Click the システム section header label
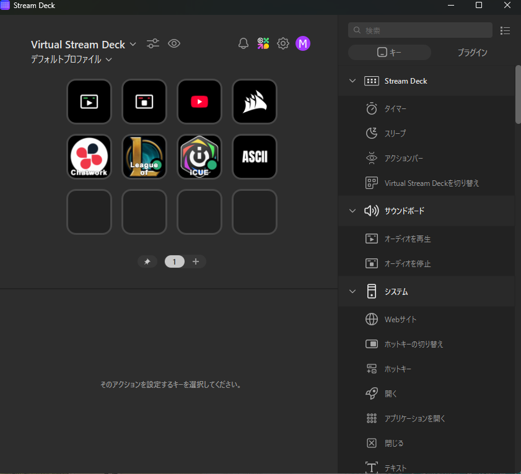This screenshot has width=521, height=474. coord(396,291)
